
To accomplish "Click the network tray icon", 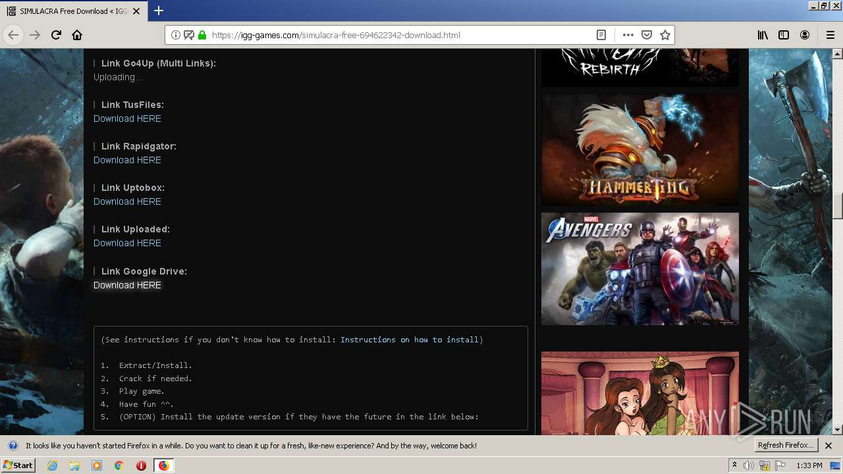I will coord(765,465).
